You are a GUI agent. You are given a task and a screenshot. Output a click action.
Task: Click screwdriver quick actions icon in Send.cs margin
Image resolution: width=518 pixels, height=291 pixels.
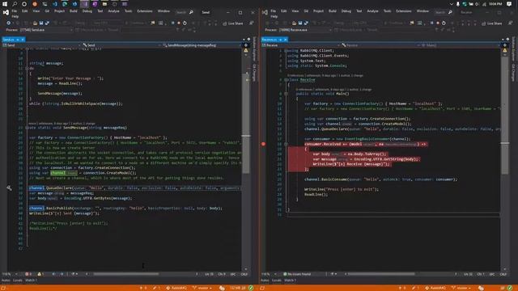pos(9,188)
